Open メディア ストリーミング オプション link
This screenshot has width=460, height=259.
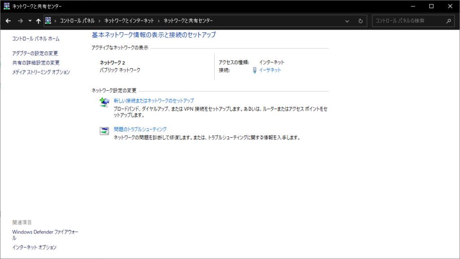click(x=41, y=72)
